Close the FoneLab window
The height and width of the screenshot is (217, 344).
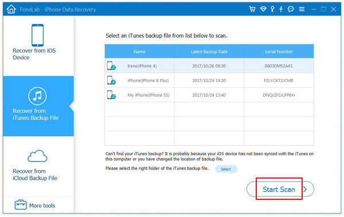click(x=334, y=9)
